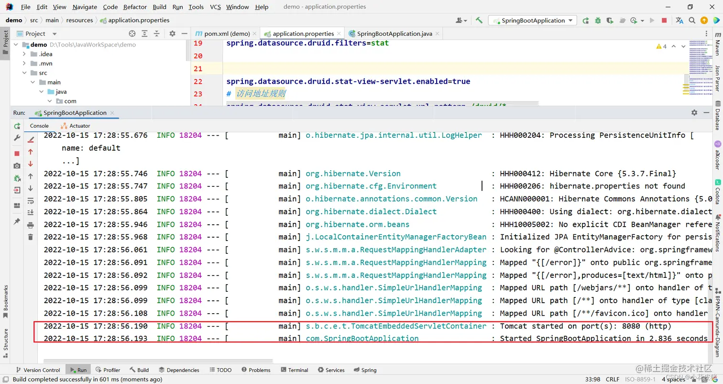Rerun app from Run panel left toolbar
723x384 pixels.
pos(17,126)
